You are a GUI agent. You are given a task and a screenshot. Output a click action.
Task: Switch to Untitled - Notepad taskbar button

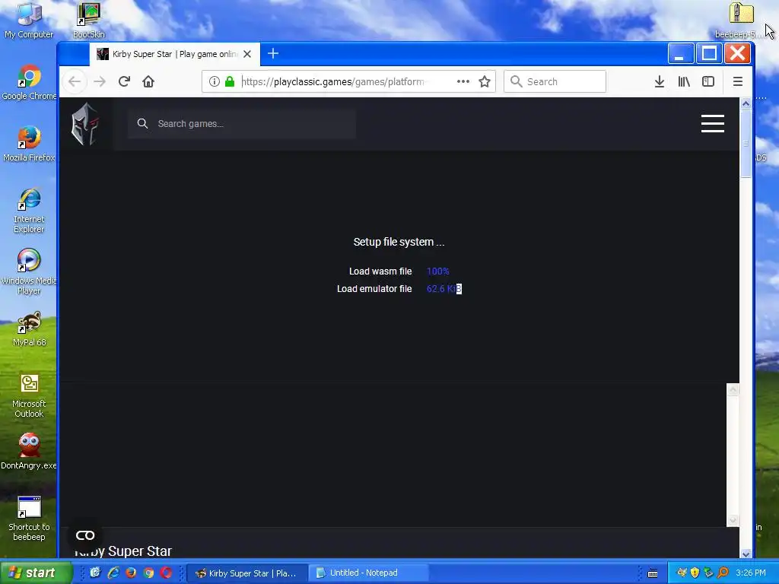367,573
